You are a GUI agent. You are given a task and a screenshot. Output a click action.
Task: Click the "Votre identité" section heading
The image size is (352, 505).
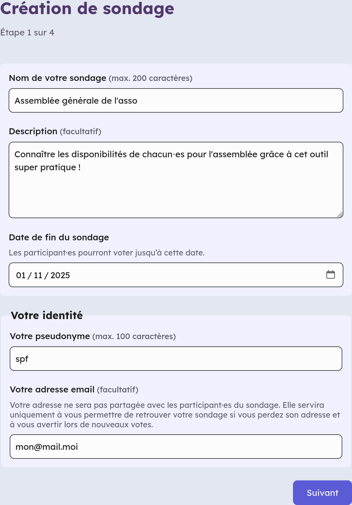pos(47,316)
